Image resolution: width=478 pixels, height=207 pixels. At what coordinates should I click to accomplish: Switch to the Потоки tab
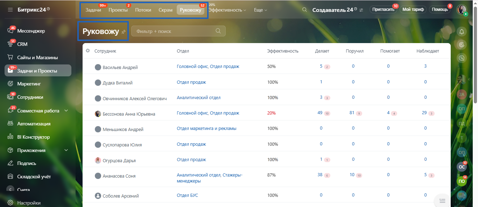point(143,10)
